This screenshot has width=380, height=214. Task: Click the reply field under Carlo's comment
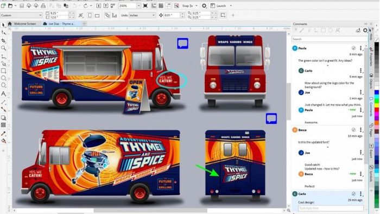click(331, 208)
